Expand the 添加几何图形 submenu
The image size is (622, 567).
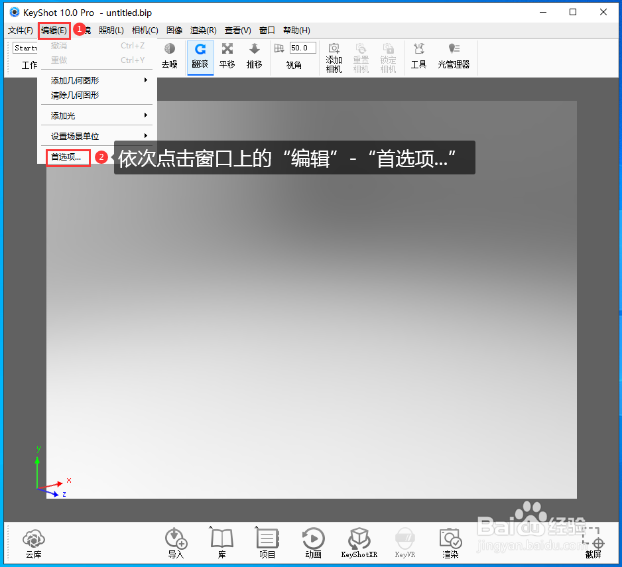coord(76,80)
